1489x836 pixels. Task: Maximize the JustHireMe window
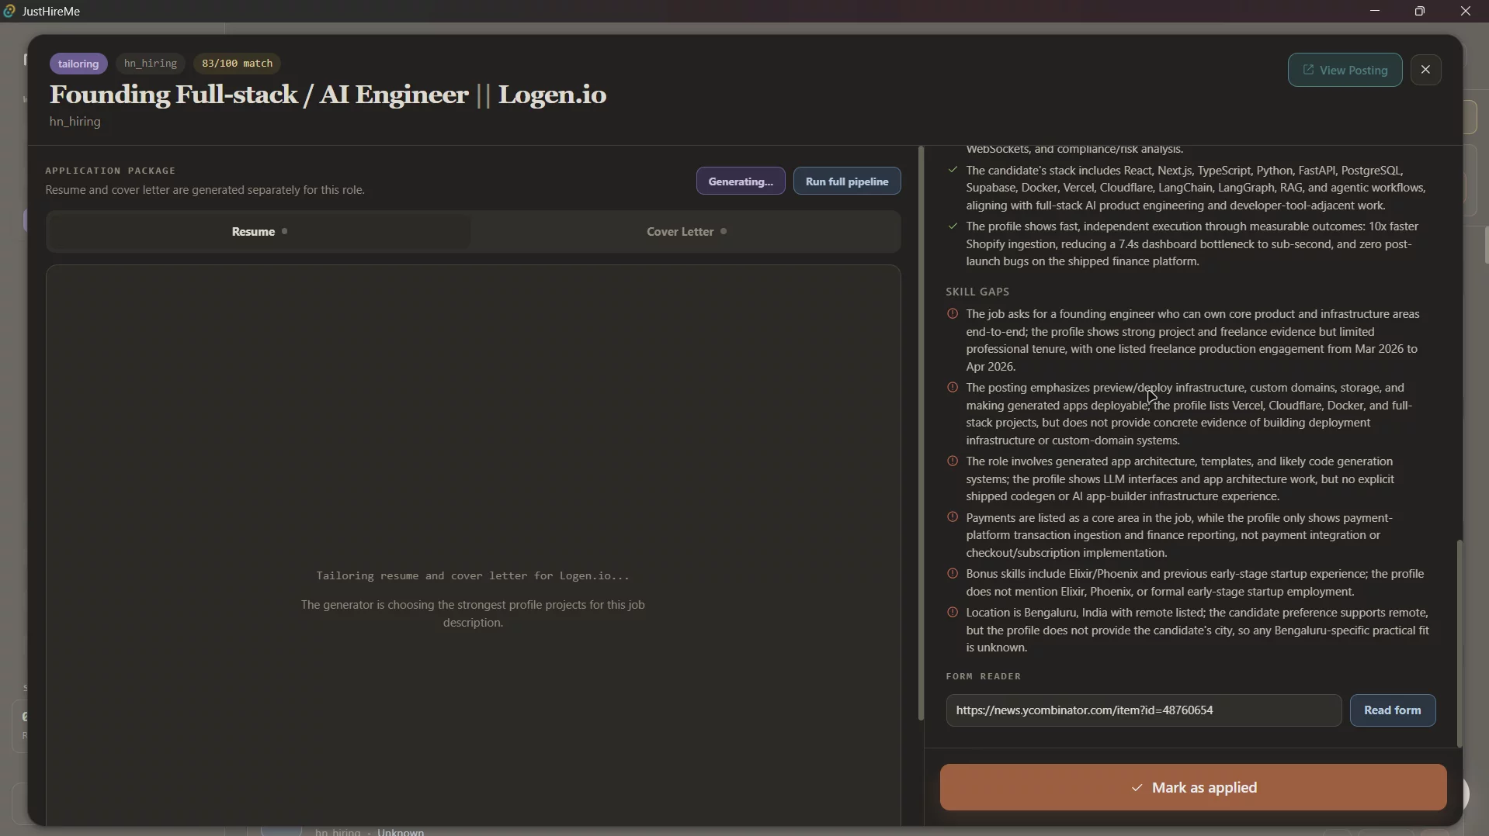coord(1420,12)
